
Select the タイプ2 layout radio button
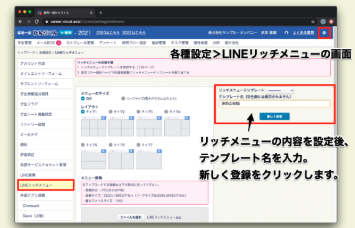[111, 112]
